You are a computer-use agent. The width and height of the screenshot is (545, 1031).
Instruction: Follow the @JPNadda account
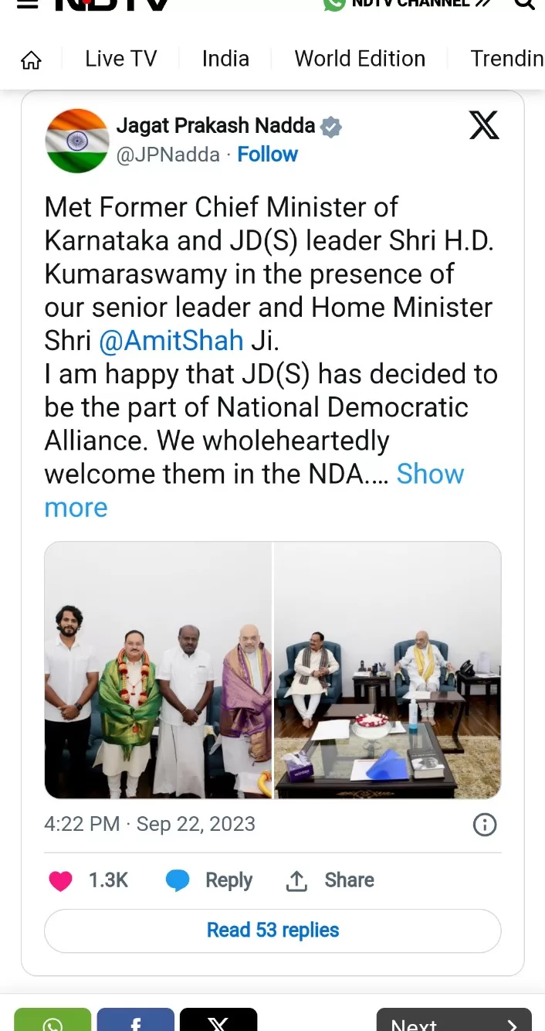point(267,155)
